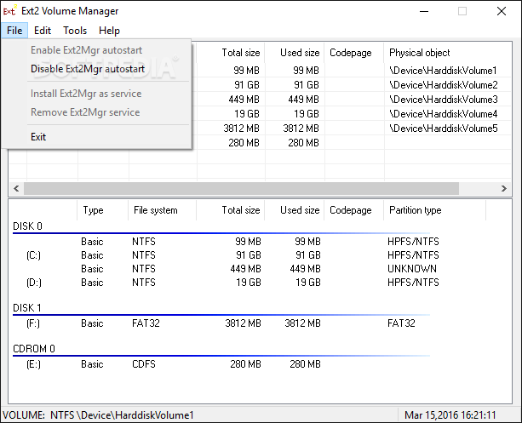Click Remove Ext2Mgr service entry
This screenshot has width=522, height=423.
pos(85,112)
